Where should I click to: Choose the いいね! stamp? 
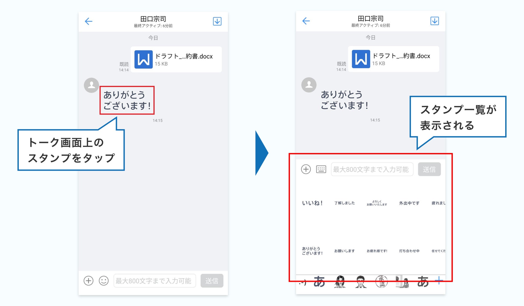coord(312,203)
